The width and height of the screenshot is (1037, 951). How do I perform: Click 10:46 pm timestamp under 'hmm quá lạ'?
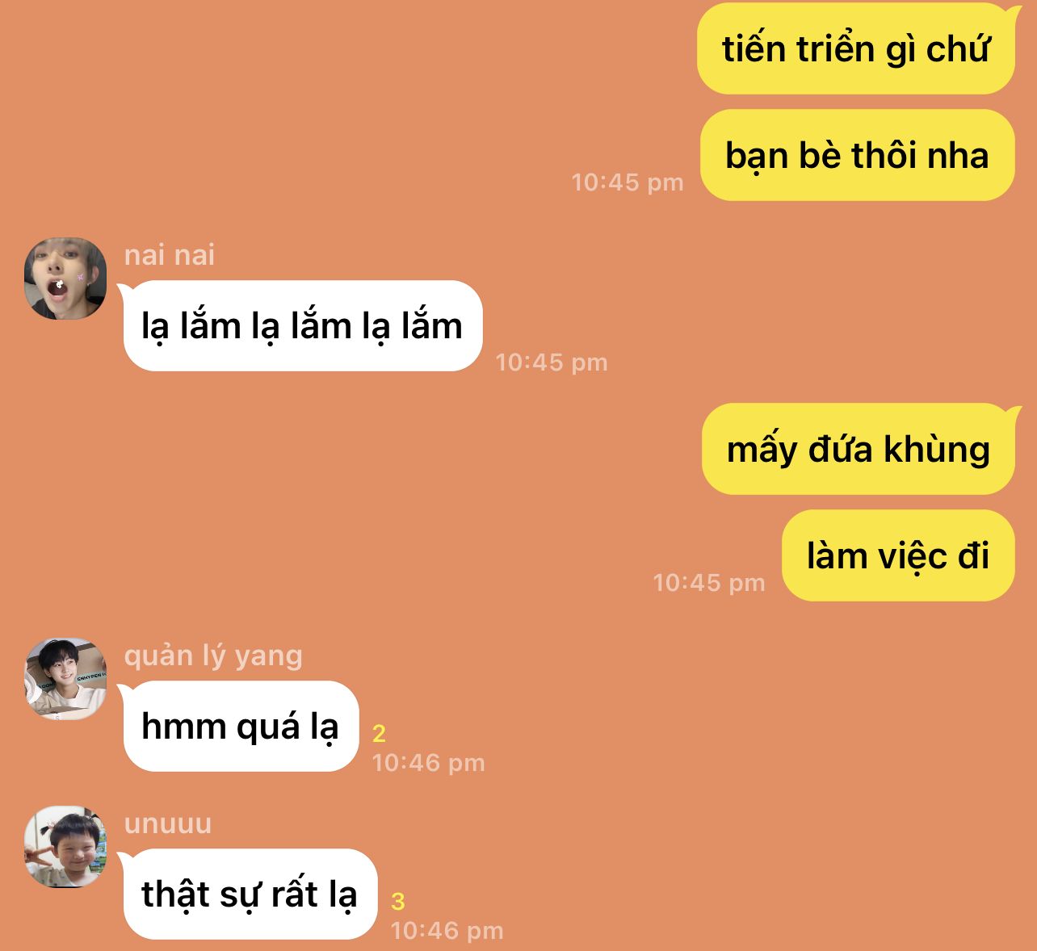pyautogui.click(x=428, y=763)
